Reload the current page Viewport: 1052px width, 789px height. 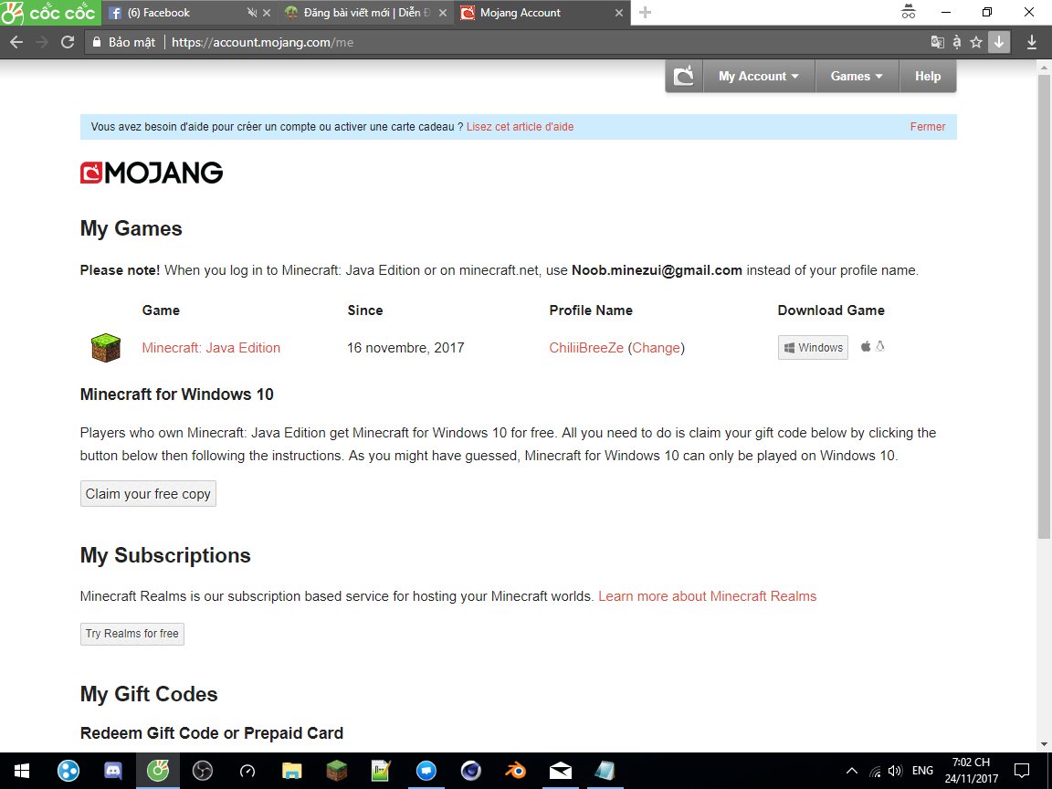pyautogui.click(x=68, y=42)
